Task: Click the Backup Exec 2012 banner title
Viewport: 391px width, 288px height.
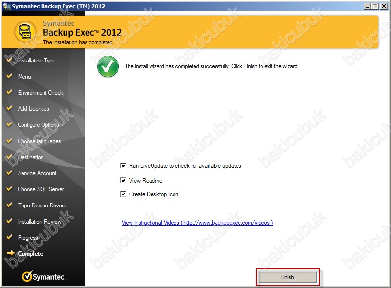Action: click(x=82, y=32)
